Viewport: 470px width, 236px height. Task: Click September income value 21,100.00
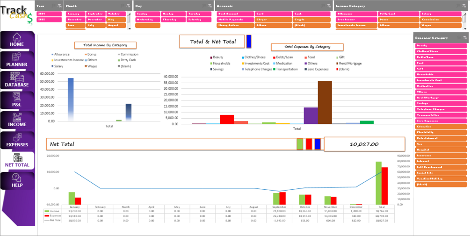coord(279,211)
